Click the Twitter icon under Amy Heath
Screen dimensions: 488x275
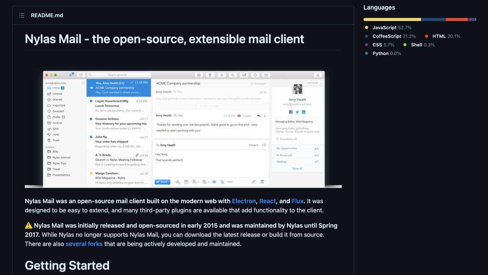297,112
